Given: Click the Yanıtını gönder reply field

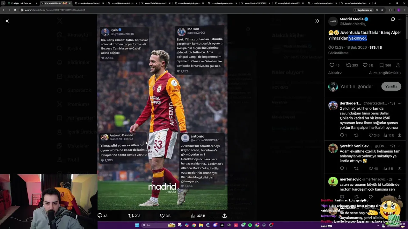Looking at the screenshot, I should click(x=356, y=87).
